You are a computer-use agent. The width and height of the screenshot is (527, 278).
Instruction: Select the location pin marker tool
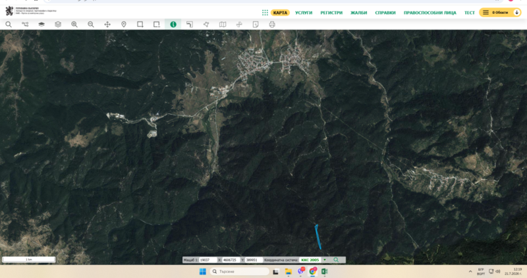124,24
